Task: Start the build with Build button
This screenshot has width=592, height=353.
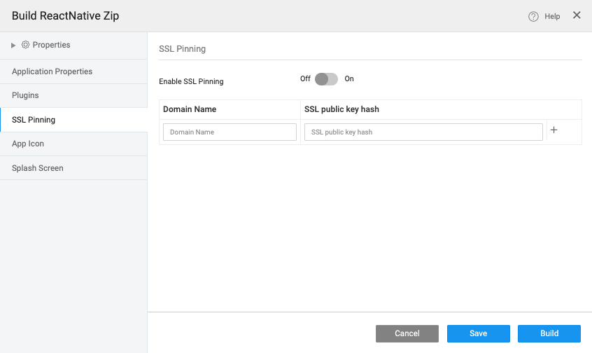Action: pos(549,333)
